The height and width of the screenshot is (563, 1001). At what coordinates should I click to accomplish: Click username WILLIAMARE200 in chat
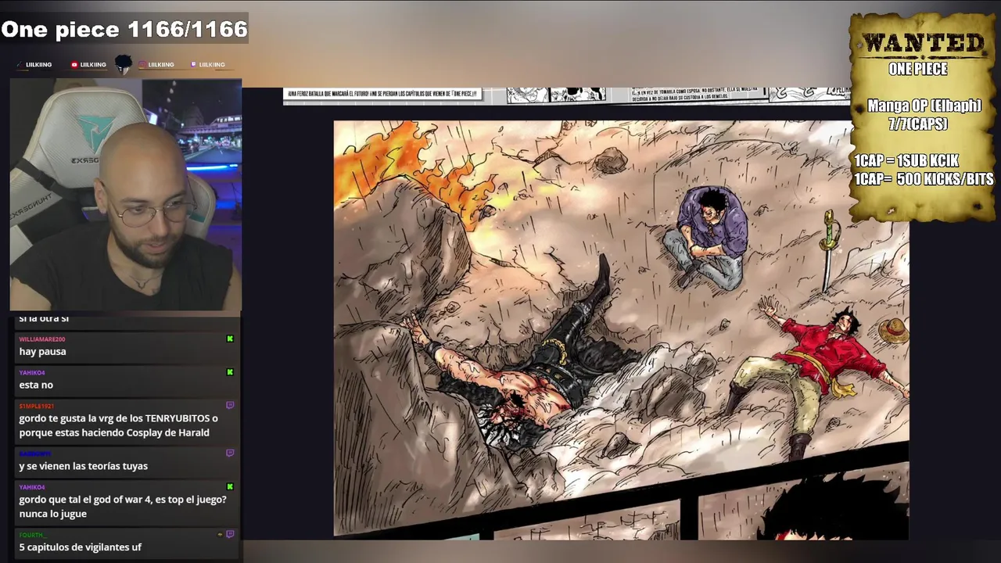42,339
